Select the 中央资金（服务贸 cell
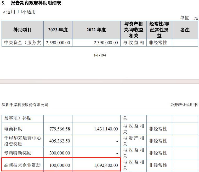 pyautogui.click(x=22, y=43)
